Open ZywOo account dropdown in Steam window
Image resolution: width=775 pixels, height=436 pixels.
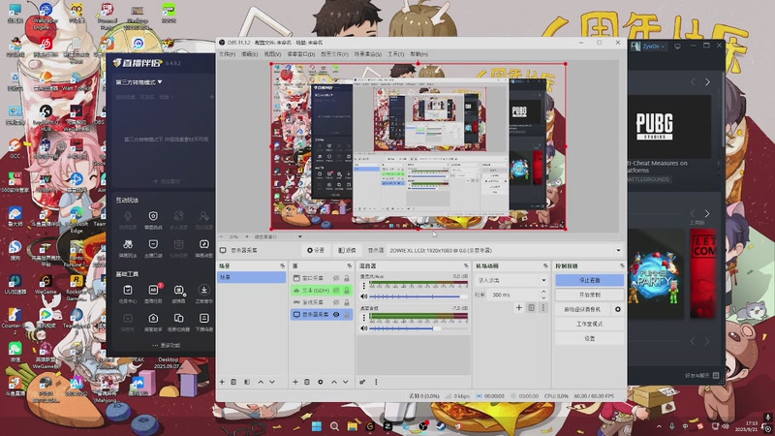click(653, 46)
